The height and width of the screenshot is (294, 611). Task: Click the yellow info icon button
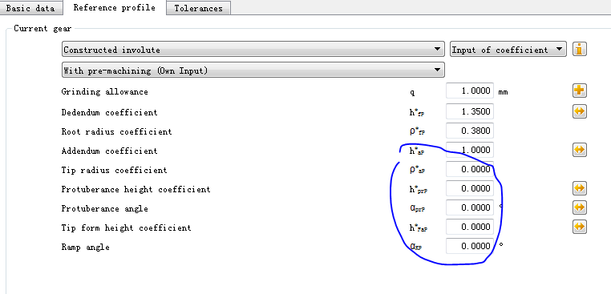pos(580,50)
